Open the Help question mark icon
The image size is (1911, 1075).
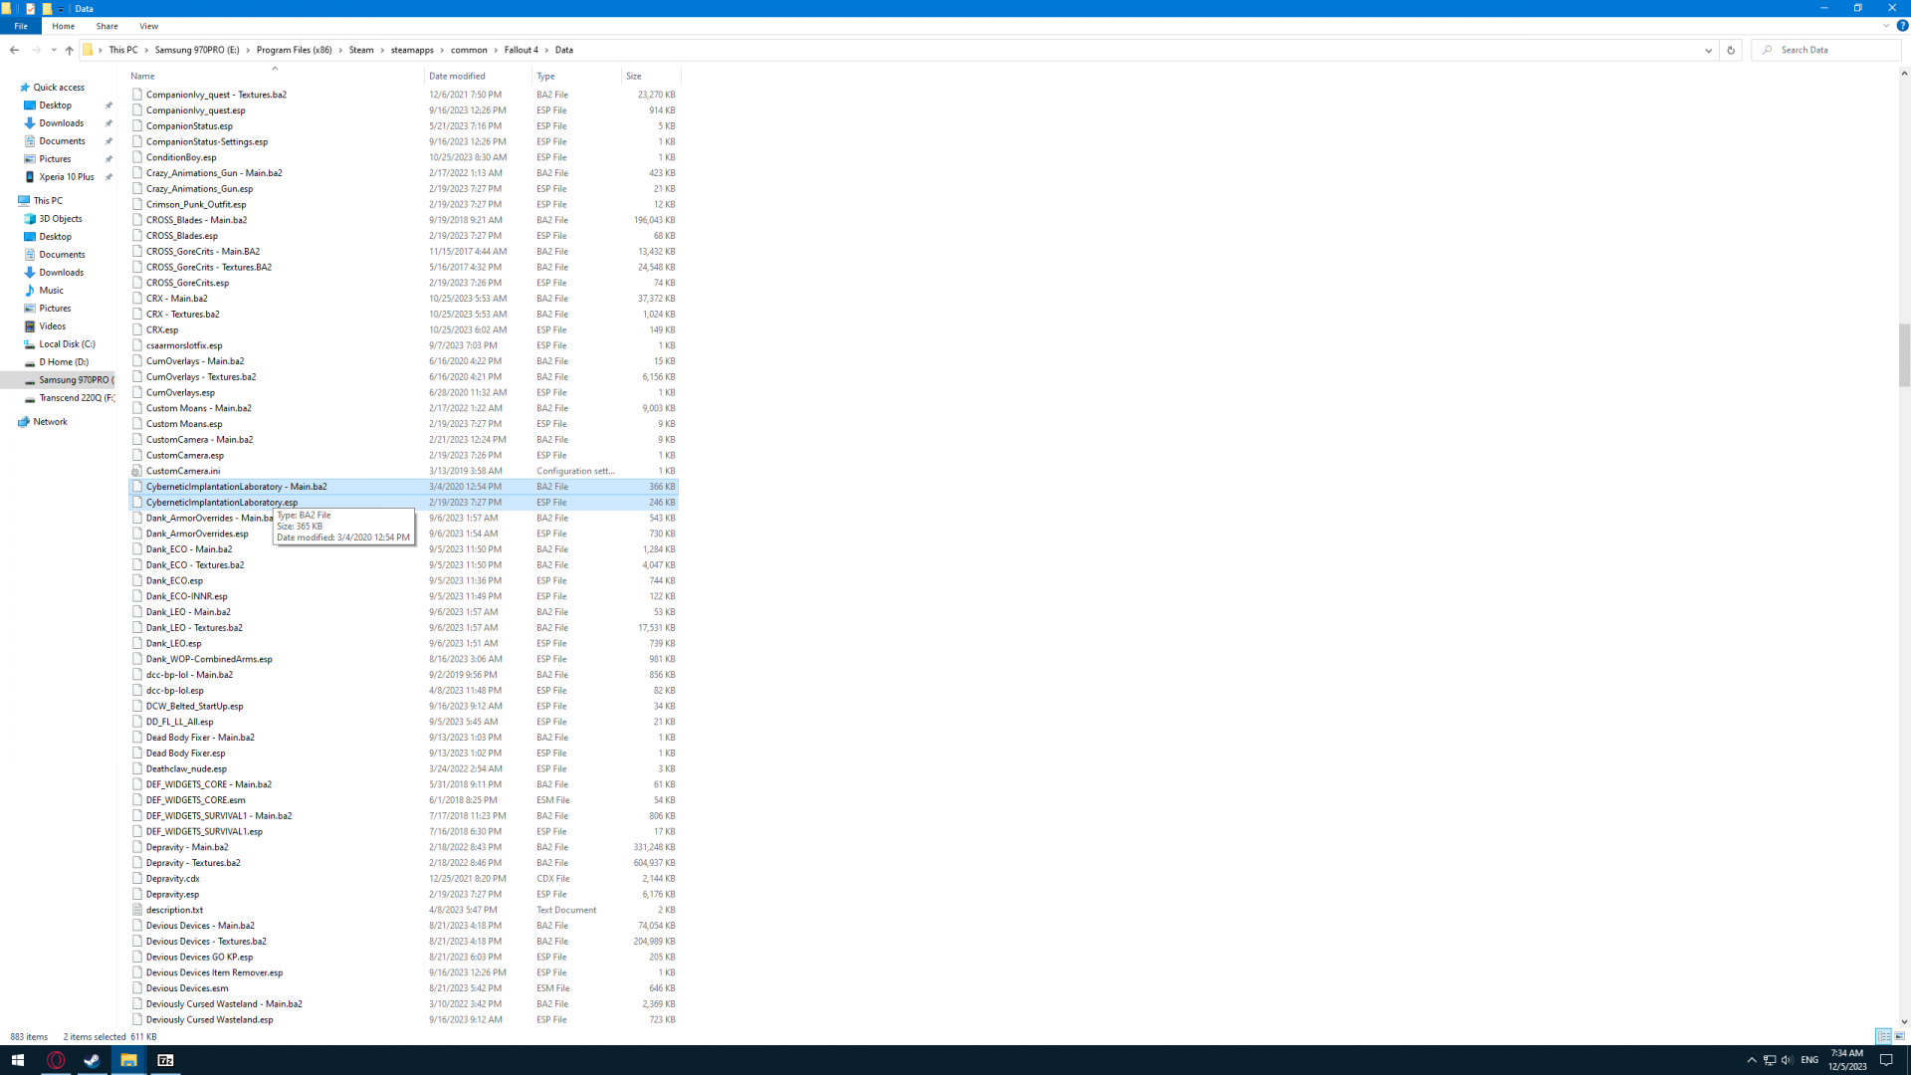click(1902, 26)
